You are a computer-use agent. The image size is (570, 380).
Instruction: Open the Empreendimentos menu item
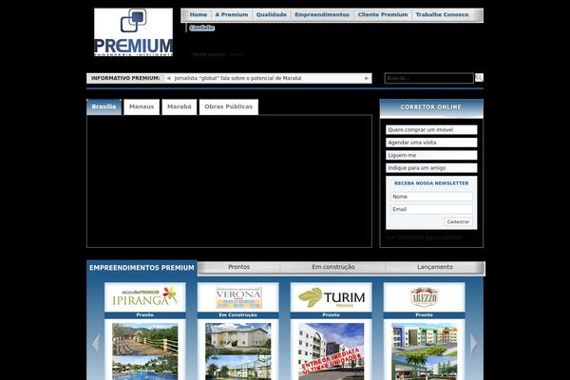[322, 15]
